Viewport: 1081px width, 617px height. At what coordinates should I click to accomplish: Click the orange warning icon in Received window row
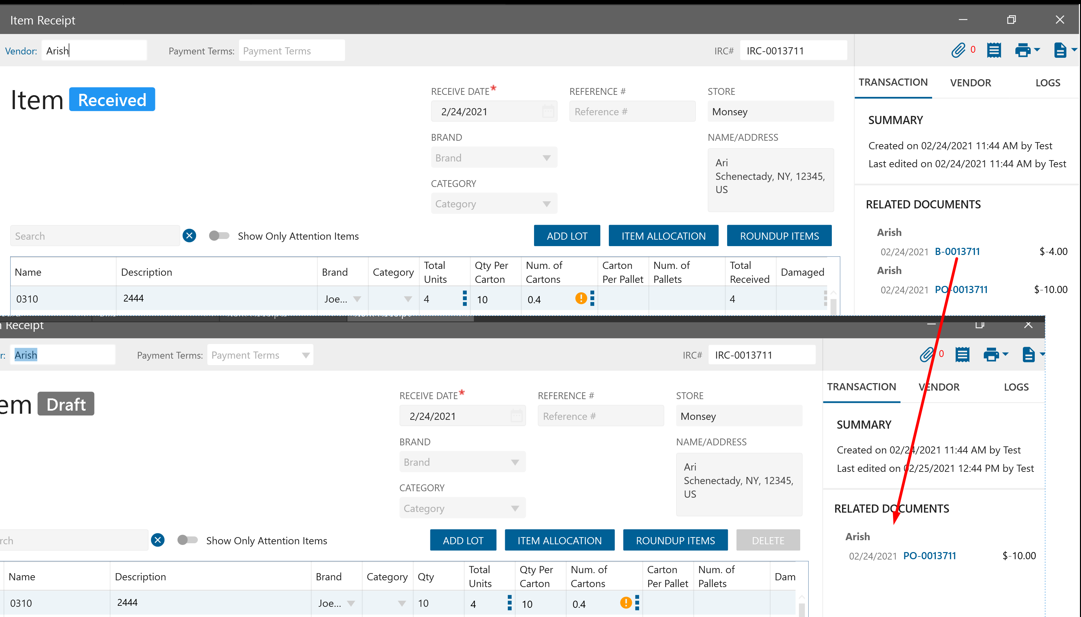click(581, 298)
